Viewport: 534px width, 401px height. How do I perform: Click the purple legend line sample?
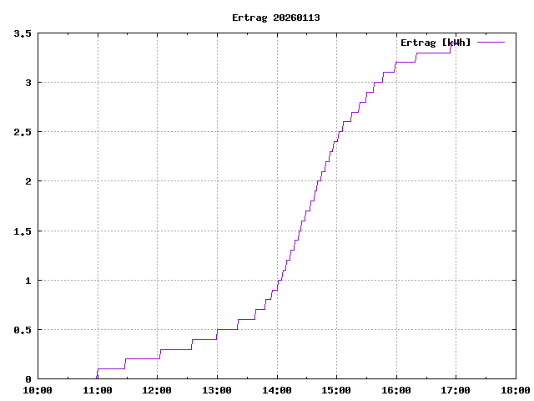[491, 42]
